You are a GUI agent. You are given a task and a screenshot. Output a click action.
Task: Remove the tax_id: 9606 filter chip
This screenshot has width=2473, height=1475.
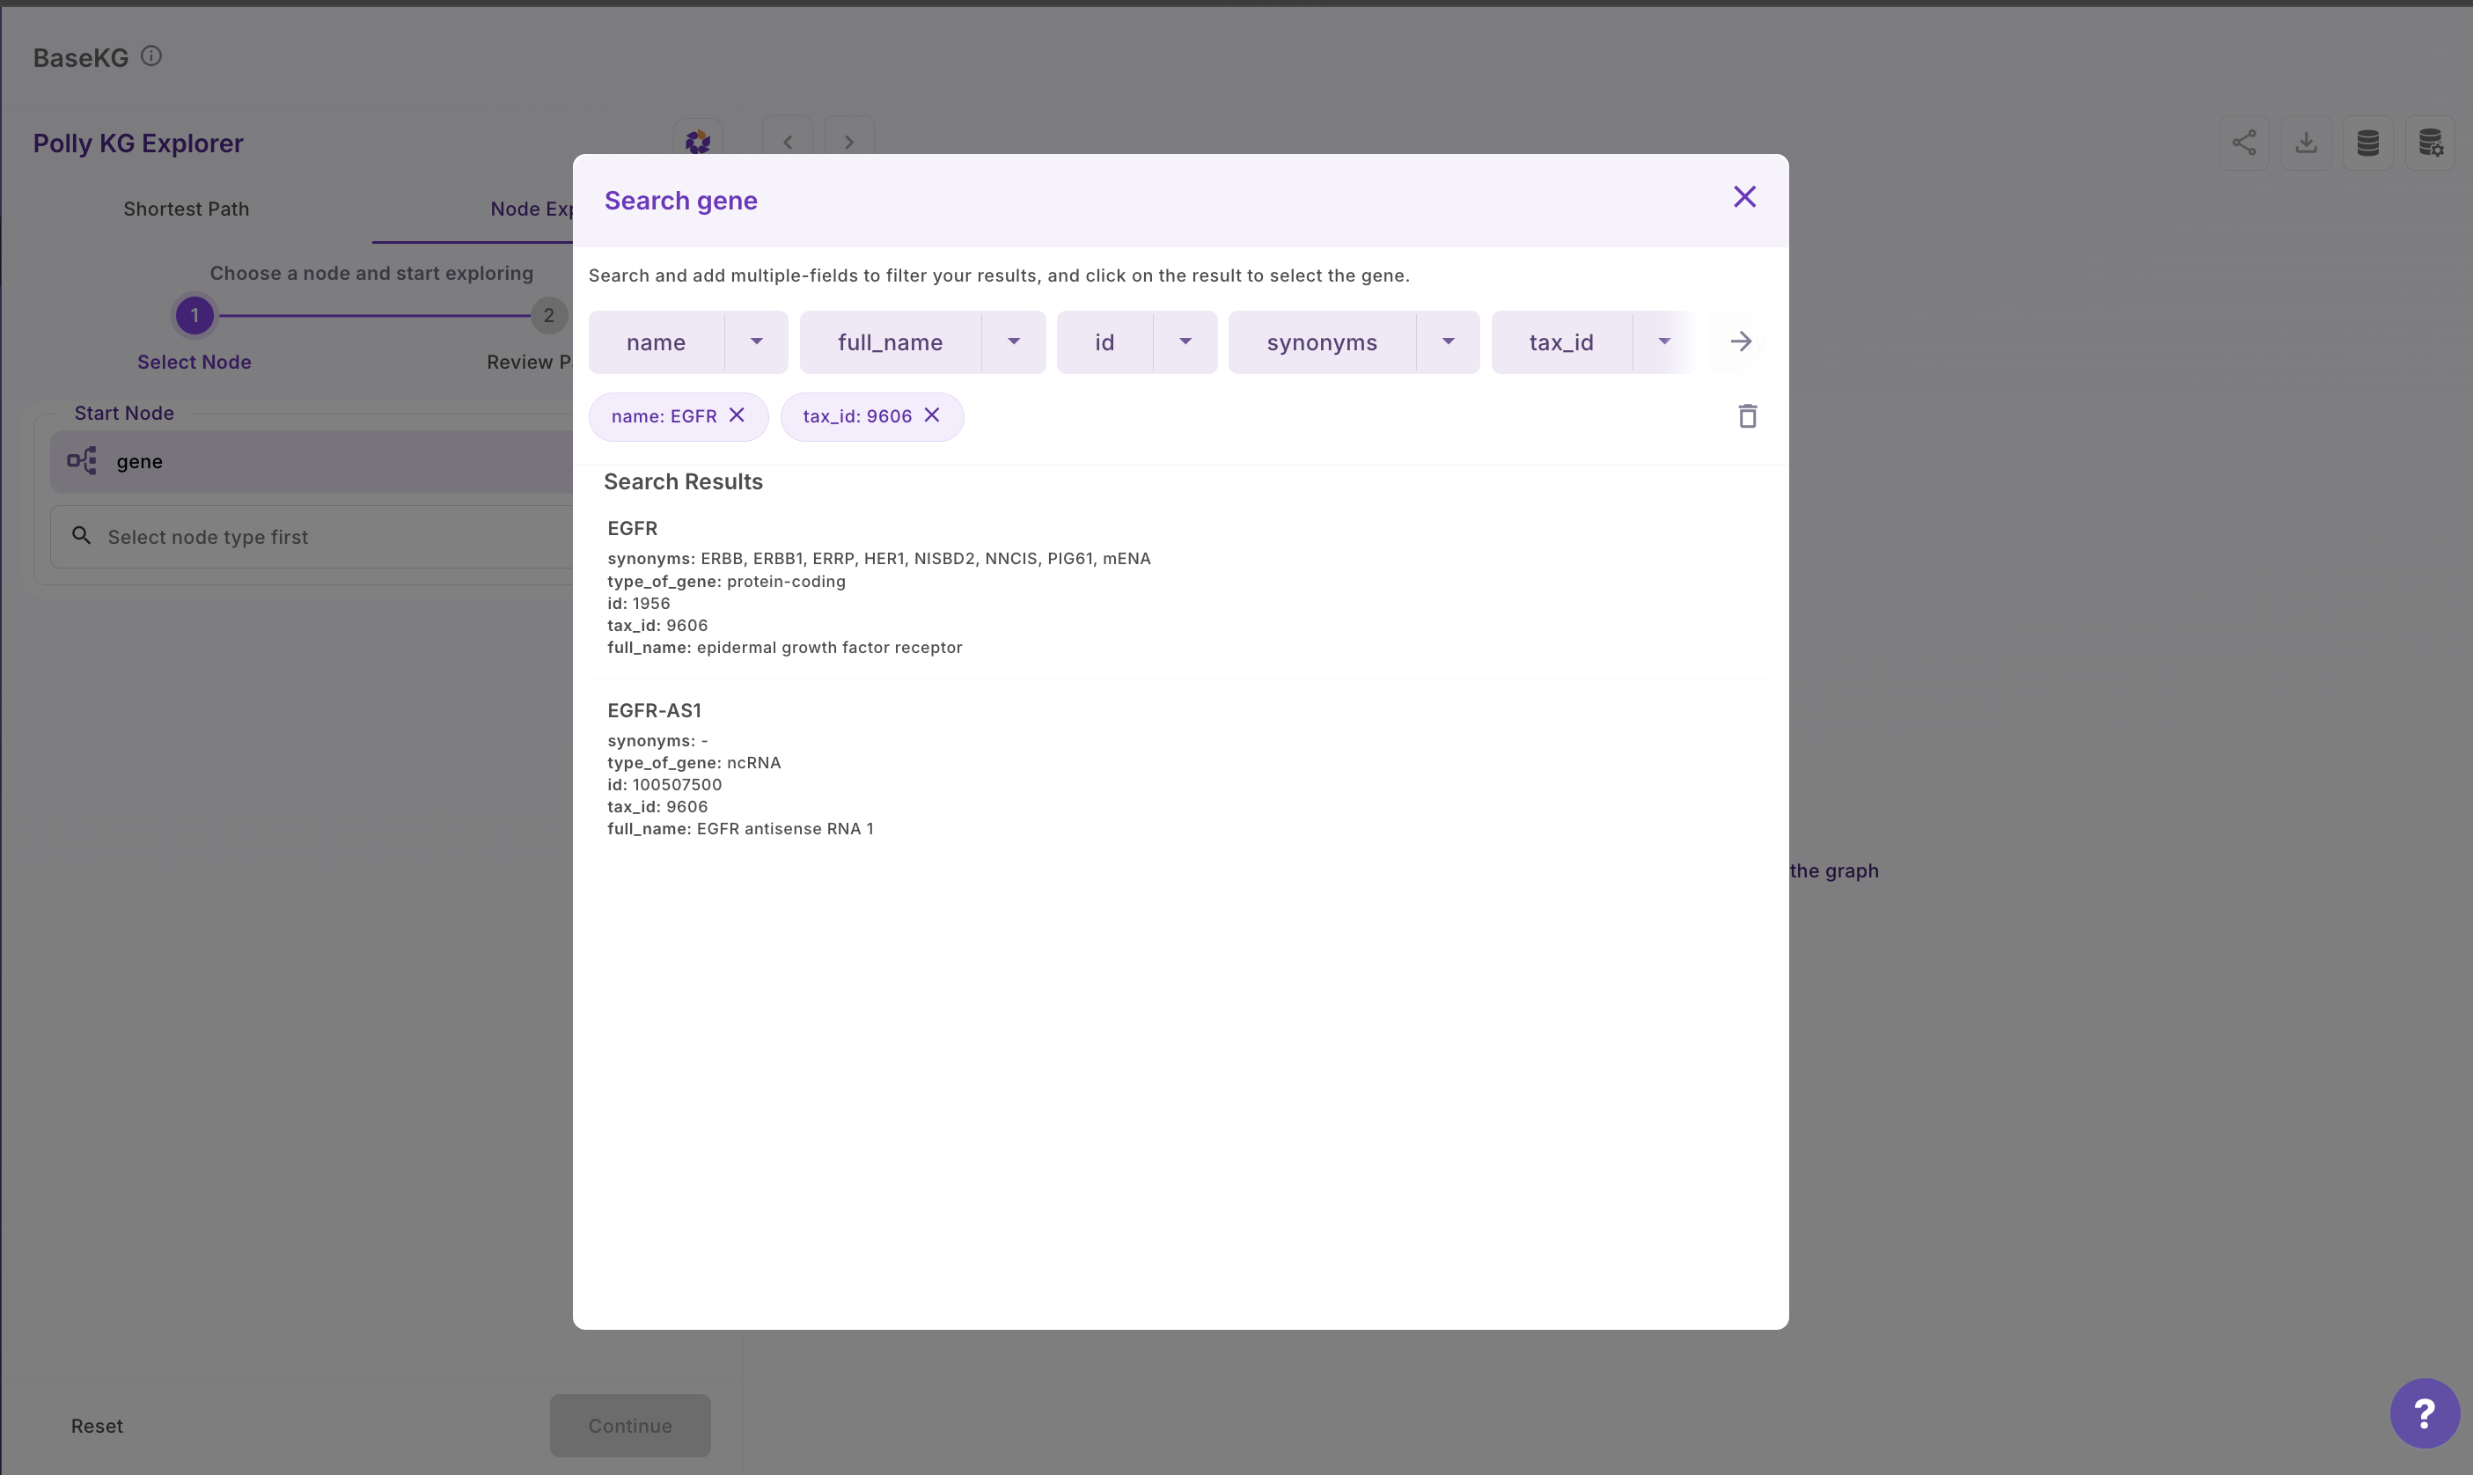coord(931,415)
